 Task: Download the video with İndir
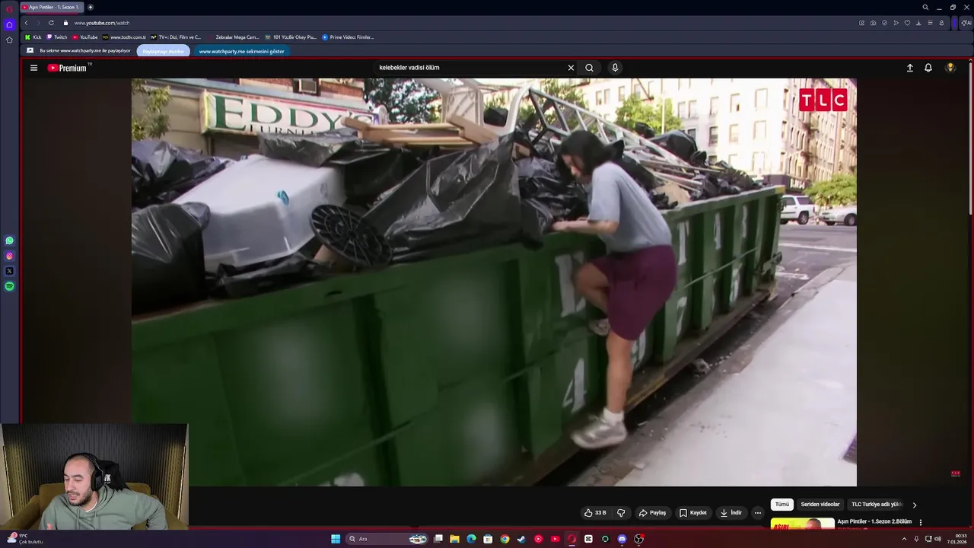[x=731, y=513]
